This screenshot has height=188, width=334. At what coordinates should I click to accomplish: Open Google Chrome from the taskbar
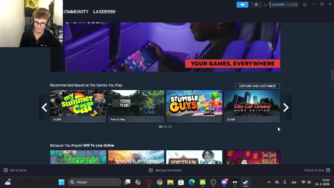coord(159,182)
